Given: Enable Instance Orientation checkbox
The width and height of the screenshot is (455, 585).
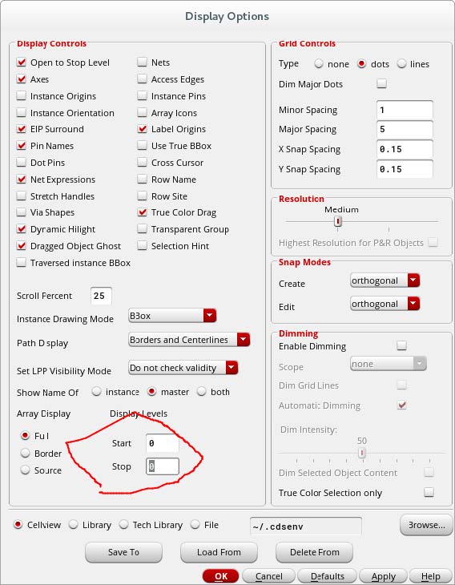Looking at the screenshot, I should pos(22,112).
